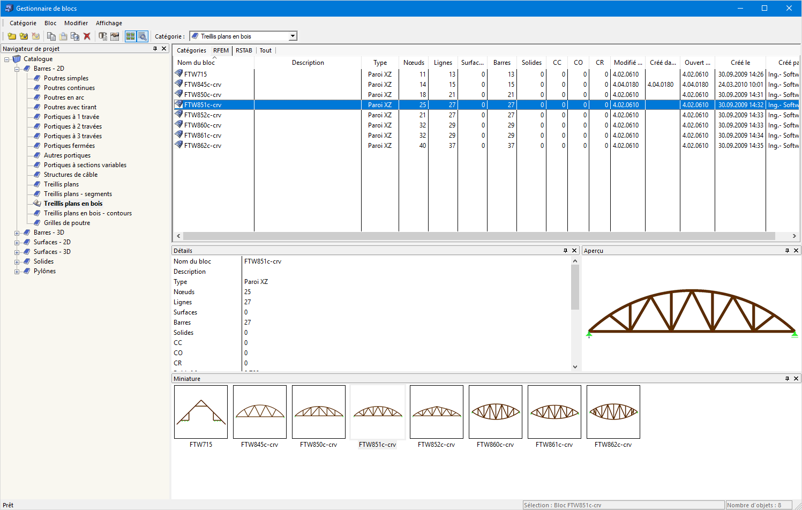
Task: Close the Aperçu preview panel
Action: [796, 251]
